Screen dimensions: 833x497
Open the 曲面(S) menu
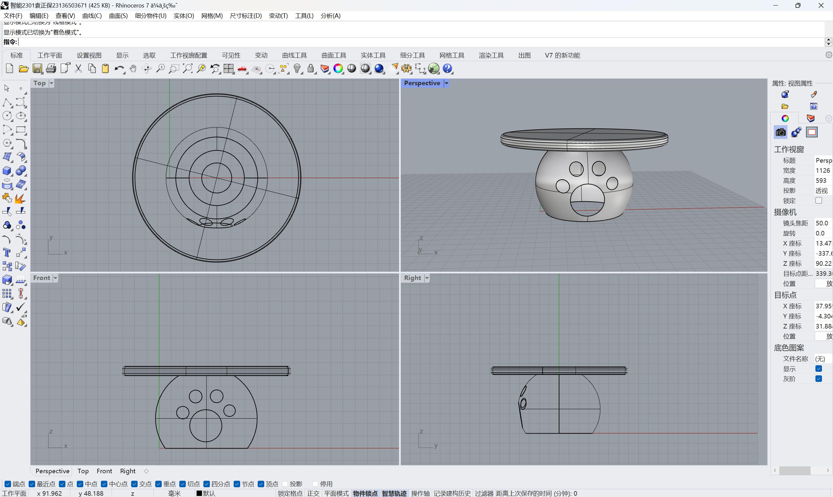coord(118,16)
